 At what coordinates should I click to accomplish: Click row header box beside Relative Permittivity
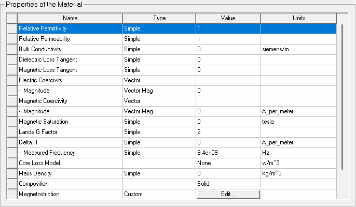pyautogui.click(x=12, y=28)
